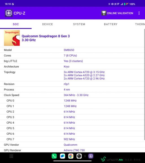The height and width of the screenshot is (163, 145).
Task: Tap the navigation gesture bar
Action: point(72,161)
